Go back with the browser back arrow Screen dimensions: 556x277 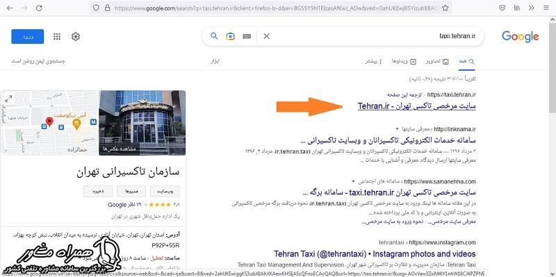click(x=10, y=8)
